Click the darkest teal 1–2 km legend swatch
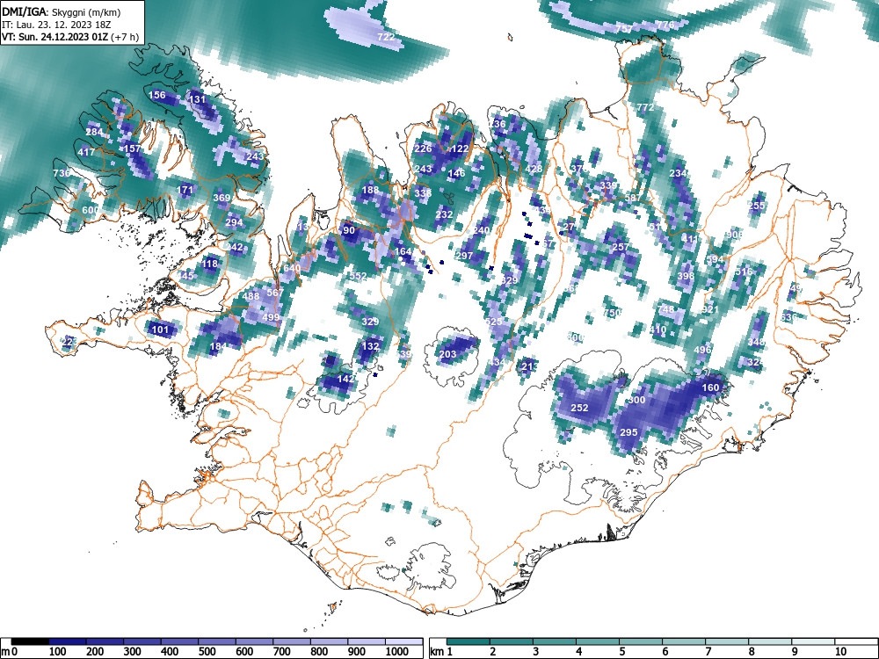The width and height of the screenshot is (879, 659). tap(469, 641)
